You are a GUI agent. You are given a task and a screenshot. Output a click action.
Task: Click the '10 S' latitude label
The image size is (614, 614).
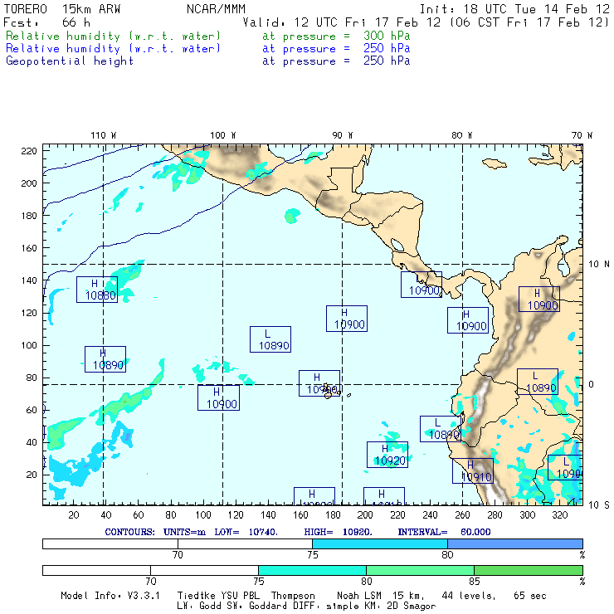[x=599, y=504]
